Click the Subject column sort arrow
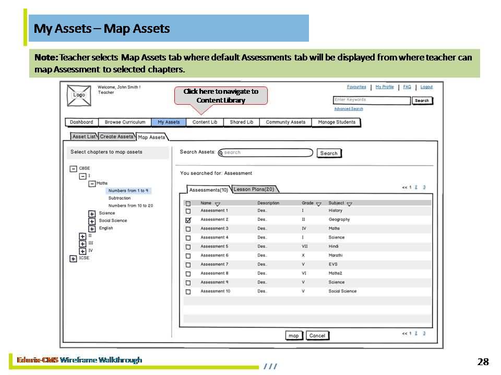The image size is (501, 375). [x=349, y=204]
